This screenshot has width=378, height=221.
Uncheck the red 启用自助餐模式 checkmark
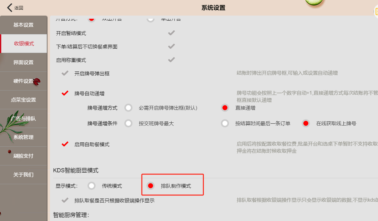click(65, 144)
